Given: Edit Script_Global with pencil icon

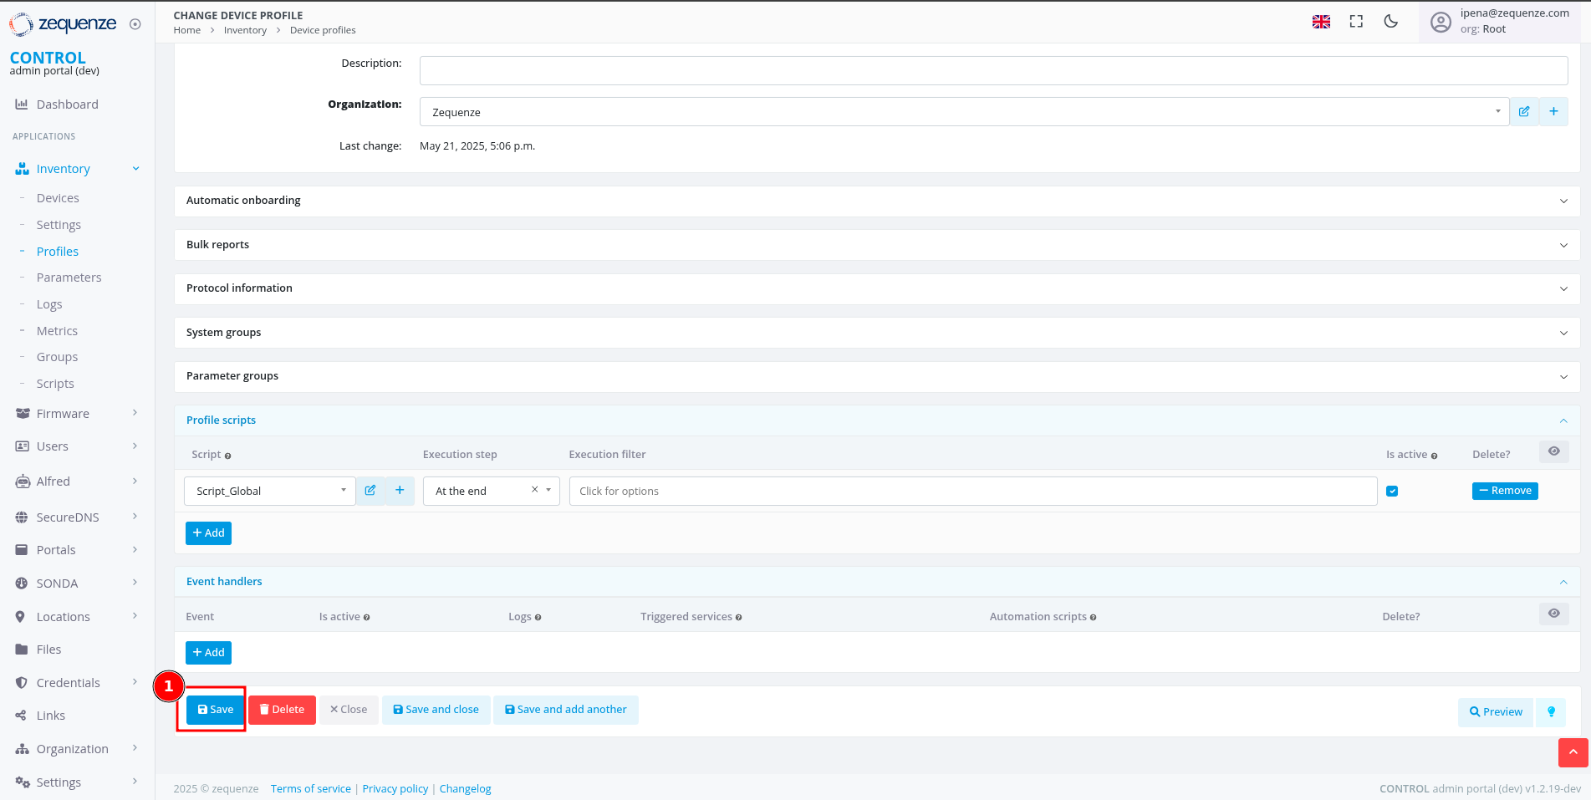Looking at the screenshot, I should click(x=370, y=491).
